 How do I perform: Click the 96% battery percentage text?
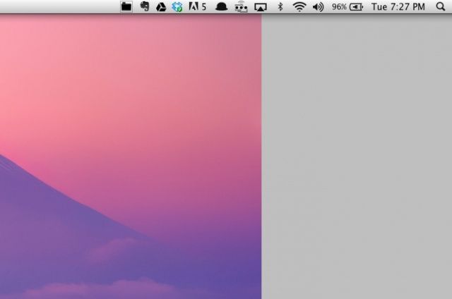(339, 6)
